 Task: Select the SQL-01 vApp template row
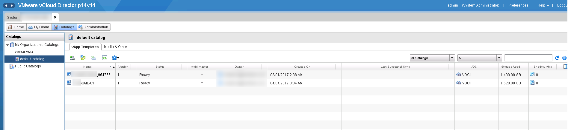[316, 83]
